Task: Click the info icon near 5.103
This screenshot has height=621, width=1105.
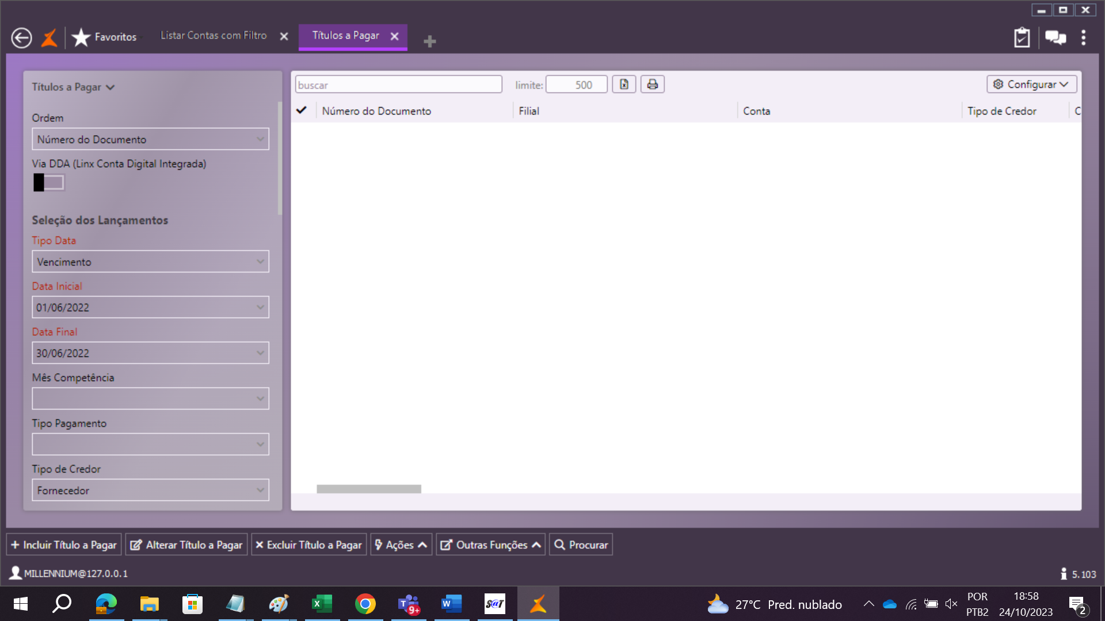Action: coord(1064,573)
